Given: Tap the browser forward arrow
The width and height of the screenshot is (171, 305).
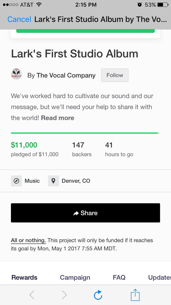Looking at the screenshot, I should click(65, 295).
